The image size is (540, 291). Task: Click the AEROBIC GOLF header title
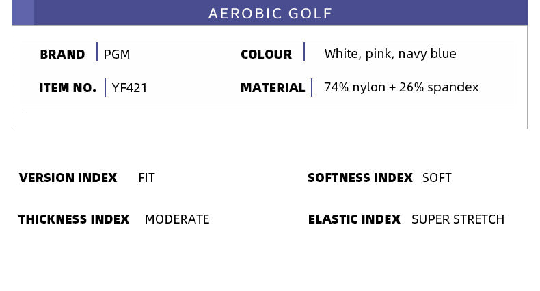[270, 14]
